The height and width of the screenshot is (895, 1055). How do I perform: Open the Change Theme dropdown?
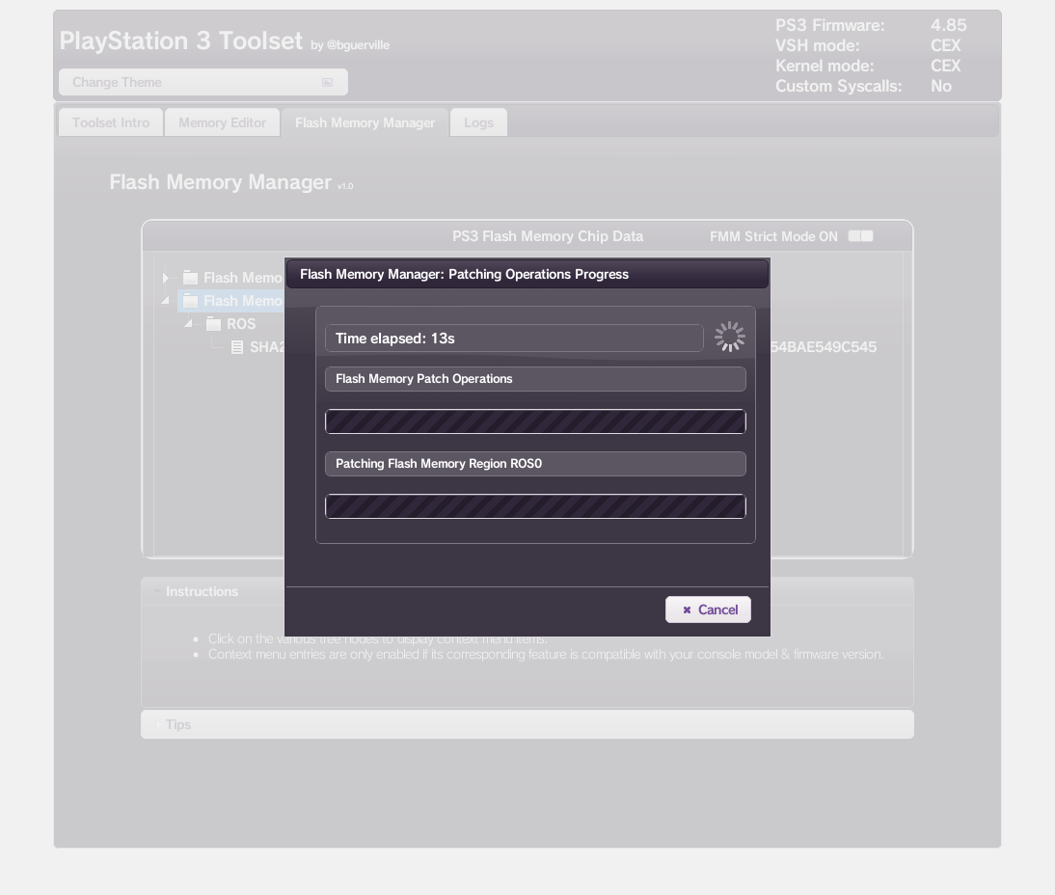pyautogui.click(x=203, y=82)
